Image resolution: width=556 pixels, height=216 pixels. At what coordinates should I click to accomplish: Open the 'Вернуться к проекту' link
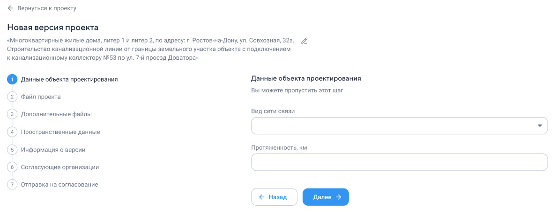pos(47,8)
